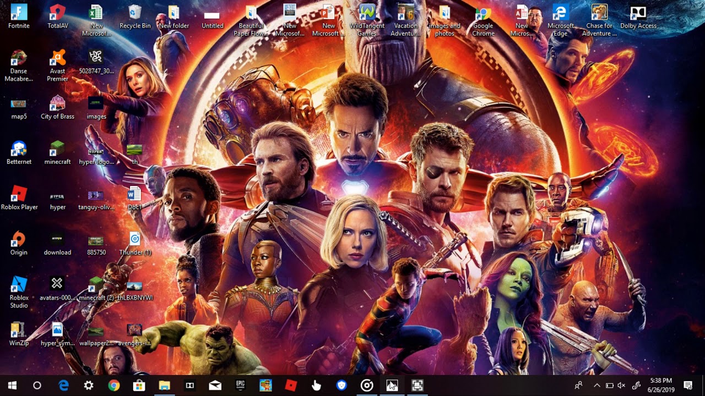The width and height of the screenshot is (705, 396).
Task: Select the hyper_sym image file
Action: [x=57, y=334]
